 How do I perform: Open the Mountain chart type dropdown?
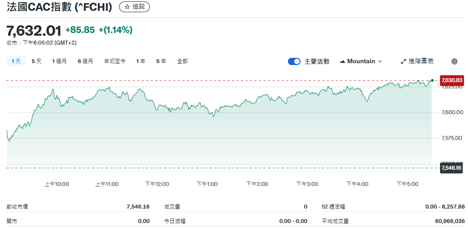(x=361, y=61)
